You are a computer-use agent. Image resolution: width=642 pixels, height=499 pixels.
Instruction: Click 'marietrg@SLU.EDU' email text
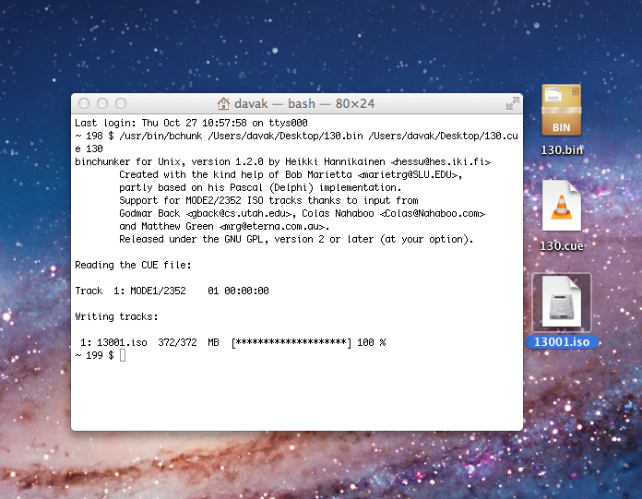408,175
